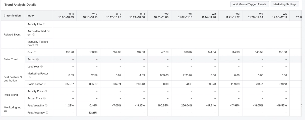Viewport: 305px width, 120px height.
Task: Click help icon beside Fcst Accuracy
Action: click(47, 113)
